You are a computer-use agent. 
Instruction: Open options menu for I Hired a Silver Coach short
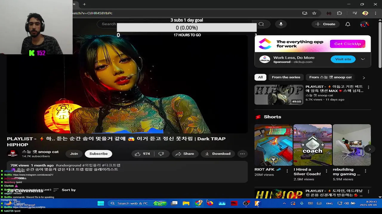tap(326, 171)
